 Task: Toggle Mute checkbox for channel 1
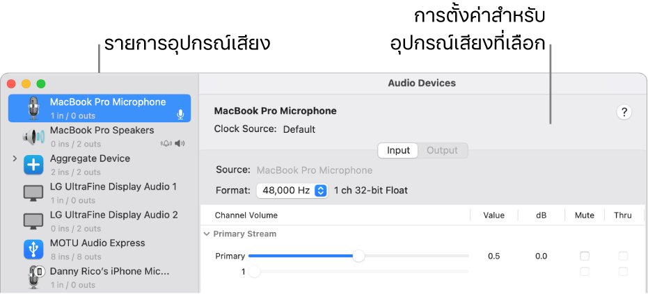(x=585, y=272)
